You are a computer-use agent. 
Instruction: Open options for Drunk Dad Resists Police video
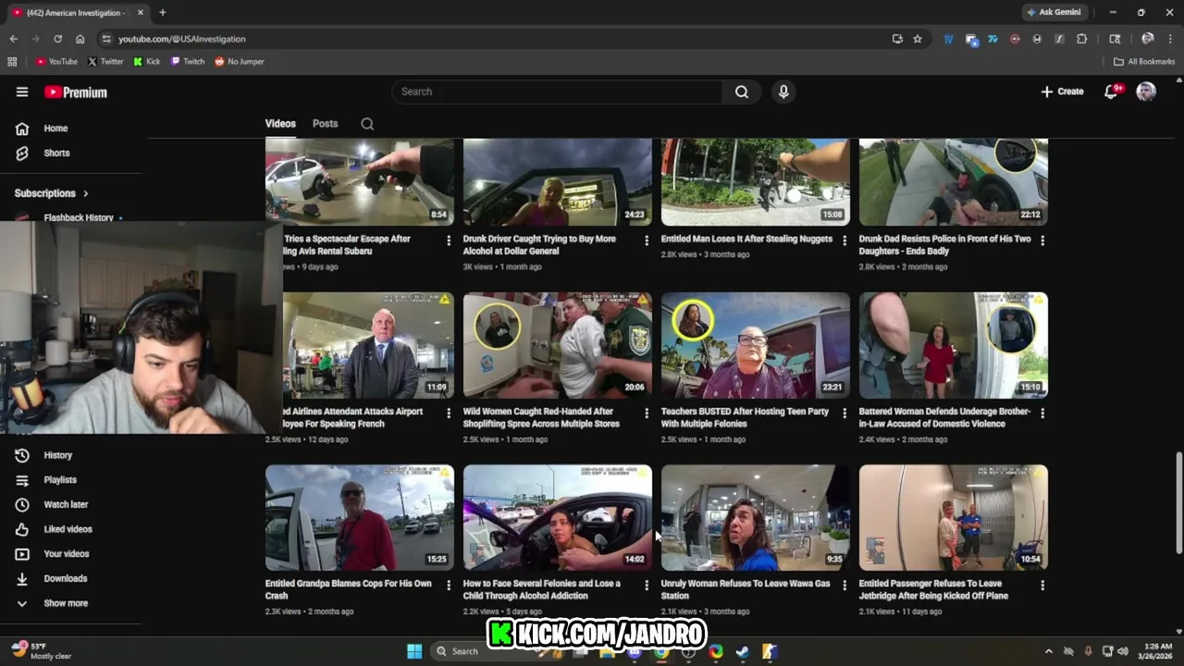(x=1042, y=240)
